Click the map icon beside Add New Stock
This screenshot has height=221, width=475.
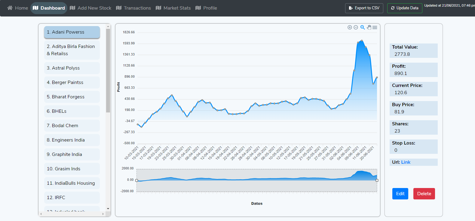point(72,8)
